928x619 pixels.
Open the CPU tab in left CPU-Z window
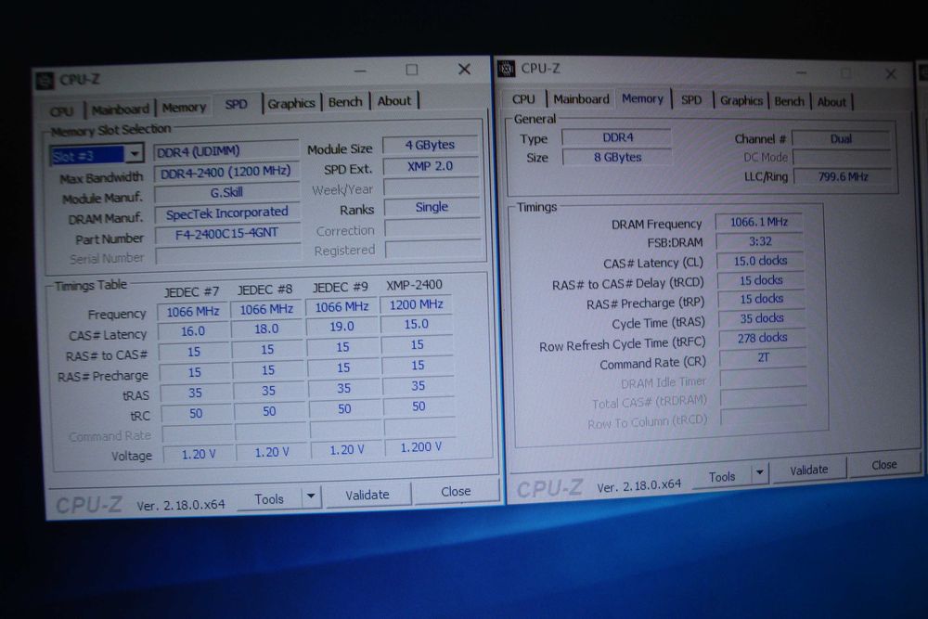point(61,110)
